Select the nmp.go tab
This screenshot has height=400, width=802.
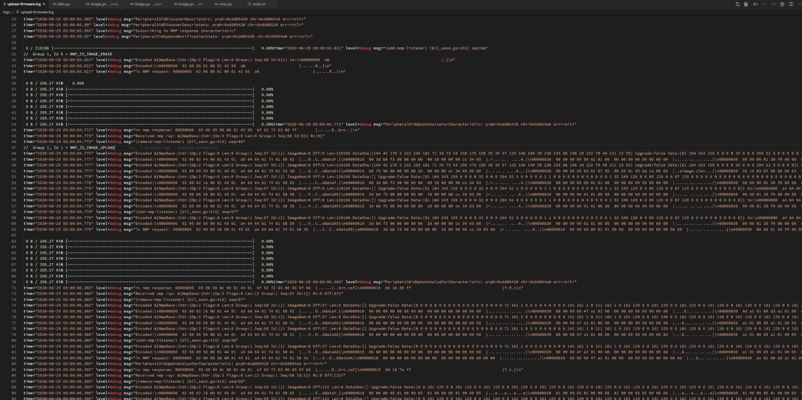[x=225, y=4]
